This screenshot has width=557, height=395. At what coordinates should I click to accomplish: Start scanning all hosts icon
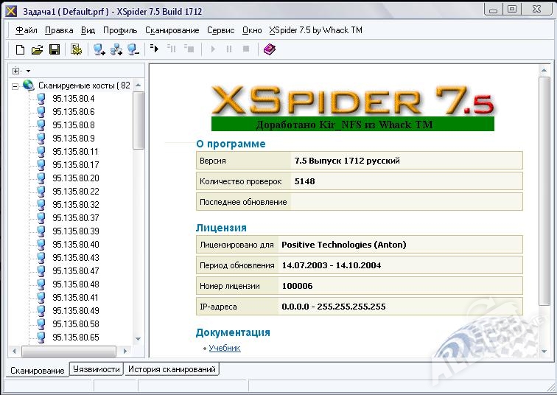pos(154,49)
